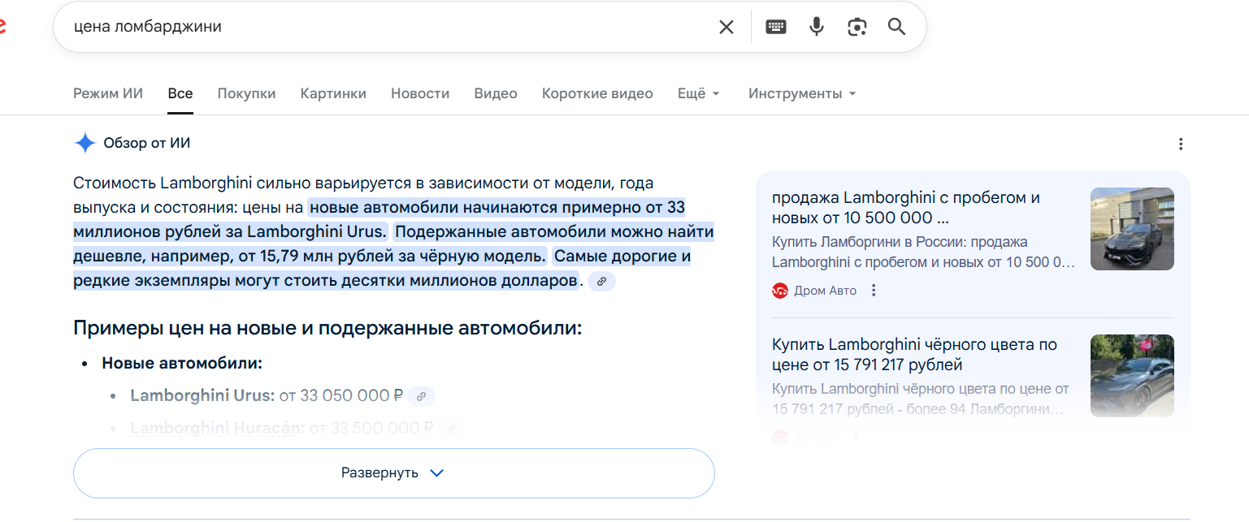This screenshot has height=522, width=1249.
Task: Expand the AI overview with Развернуть
Action: (x=393, y=473)
